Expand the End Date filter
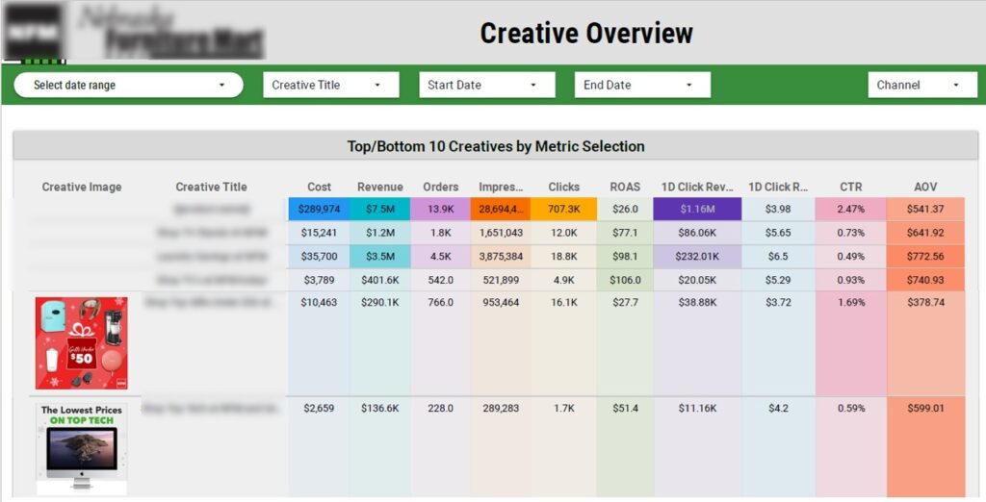 coord(642,85)
